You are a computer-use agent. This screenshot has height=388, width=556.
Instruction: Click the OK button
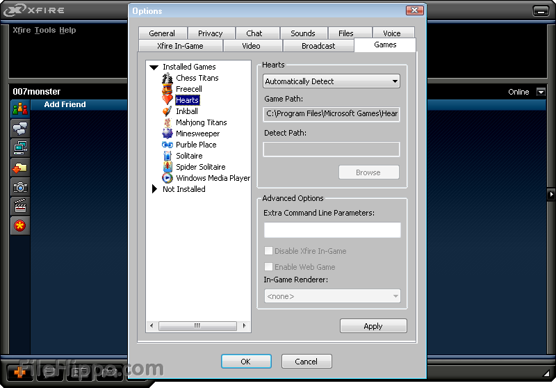pos(246,362)
